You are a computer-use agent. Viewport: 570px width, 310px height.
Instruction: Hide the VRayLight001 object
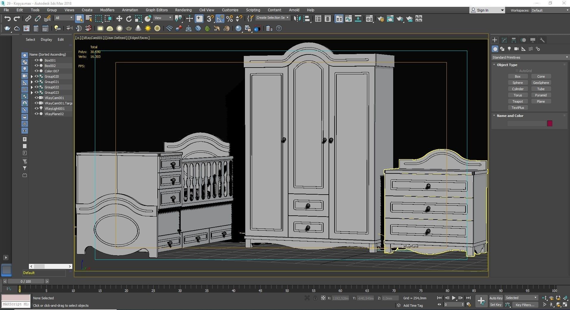pos(37,108)
